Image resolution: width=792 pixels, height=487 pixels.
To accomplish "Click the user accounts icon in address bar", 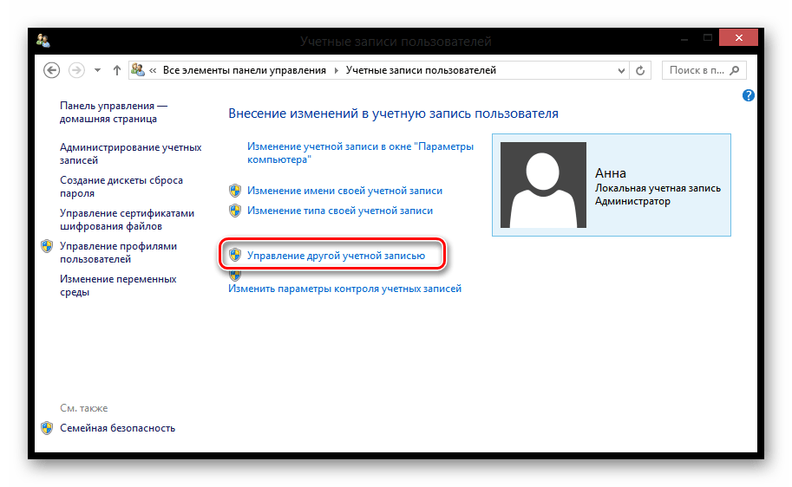I will click(x=137, y=70).
